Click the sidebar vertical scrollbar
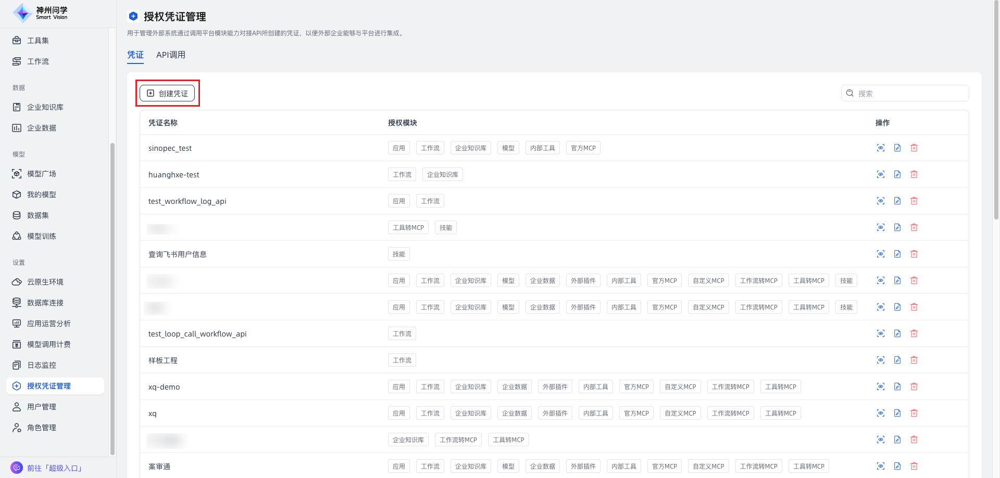 click(112, 299)
